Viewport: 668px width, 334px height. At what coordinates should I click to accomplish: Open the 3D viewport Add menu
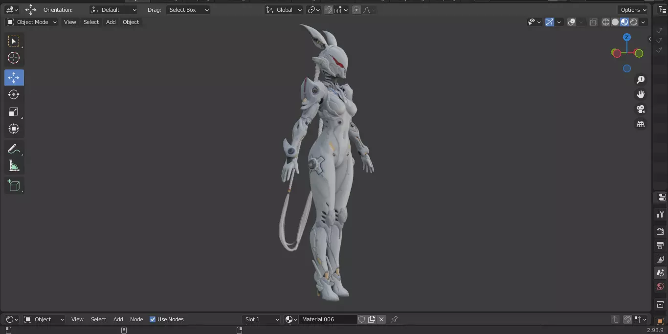pos(111,22)
